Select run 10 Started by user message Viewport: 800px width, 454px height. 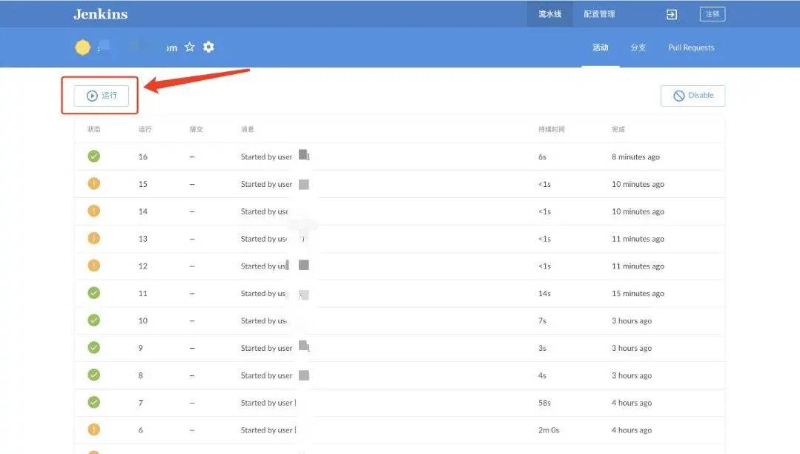click(264, 320)
